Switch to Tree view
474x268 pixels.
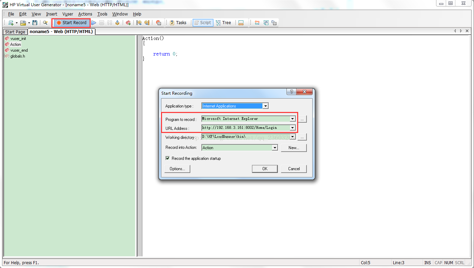[223, 23]
